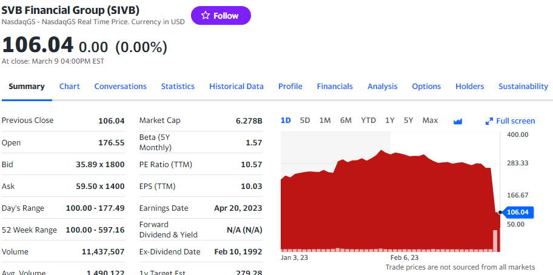The width and height of the screenshot is (553, 275).
Task: Click the NasdaqGS Real Time Price note
Action: pos(93,22)
